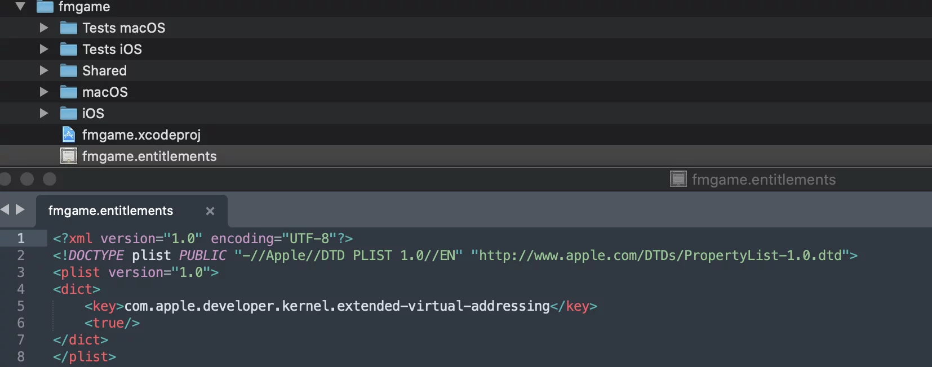The image size is (932, 367).
Task: Click the title bar fmgame.entitlements document icon
Action: [678, 180]
